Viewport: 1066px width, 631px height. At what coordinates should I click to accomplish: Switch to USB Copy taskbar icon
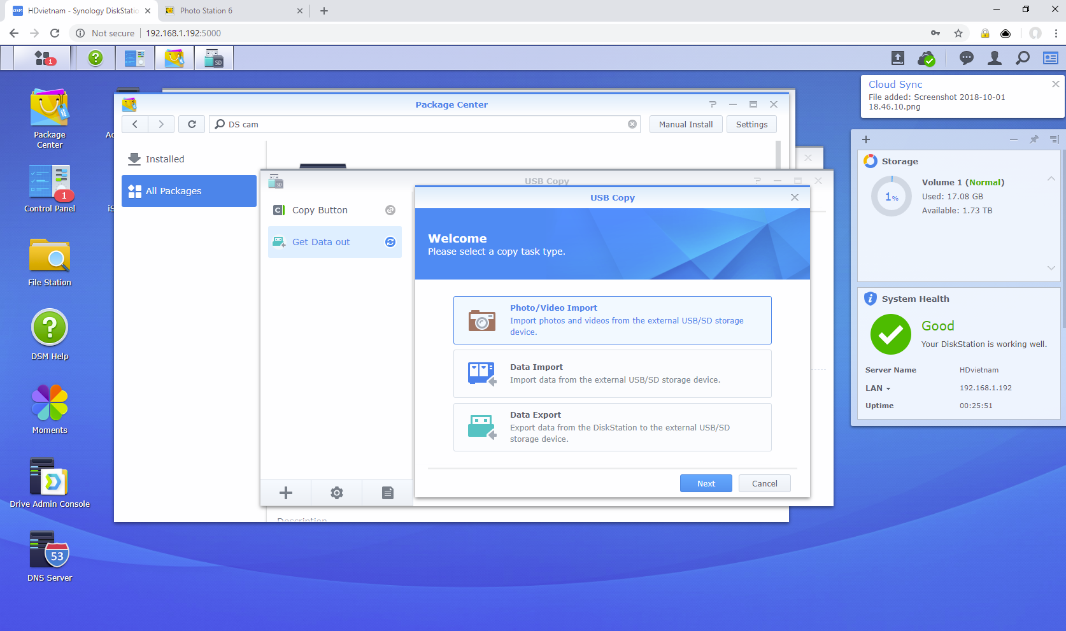(214, 58)
